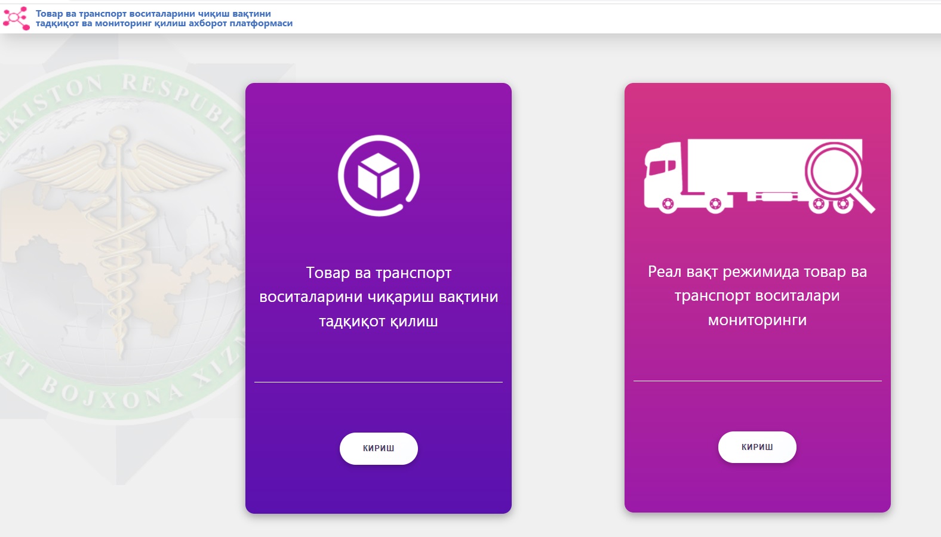Click КИРИШ button on pink monitoring card

pos(757,447)
